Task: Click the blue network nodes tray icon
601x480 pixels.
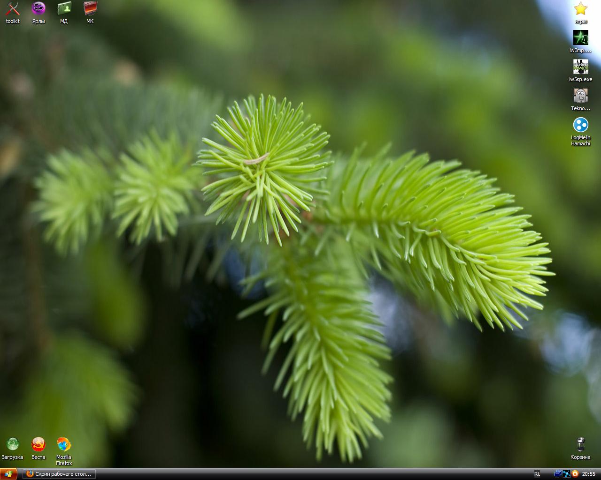Action: 566,474
